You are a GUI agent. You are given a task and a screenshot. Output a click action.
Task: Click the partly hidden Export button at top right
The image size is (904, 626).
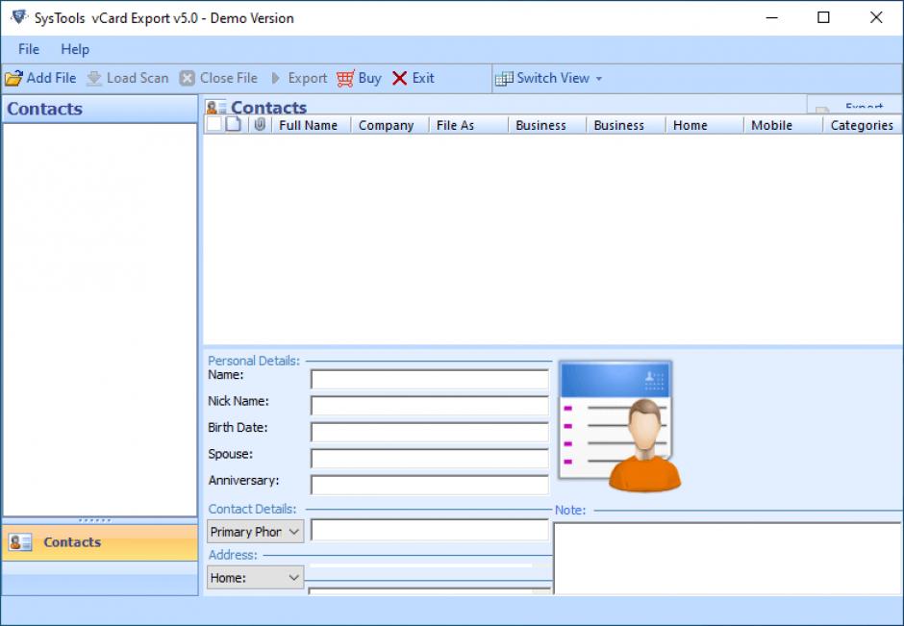click(854, 106)
